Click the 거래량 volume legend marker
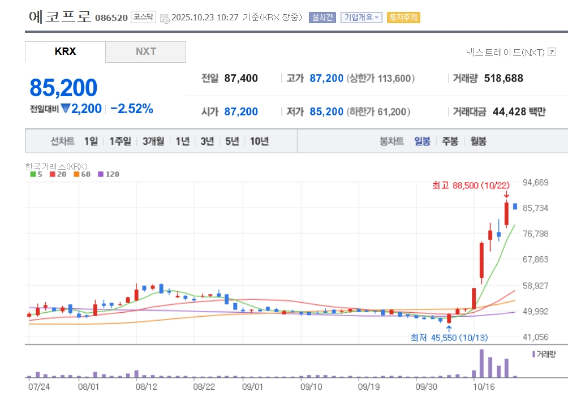Screen dimensions: 568x405 (x=533, y=354)
